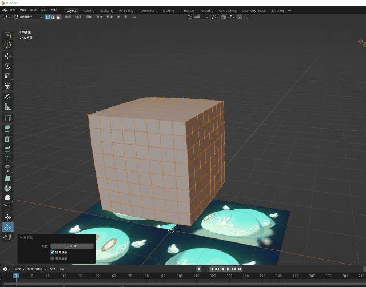
Task: Select the Measure ruler tool
Action: click(7, 107)
